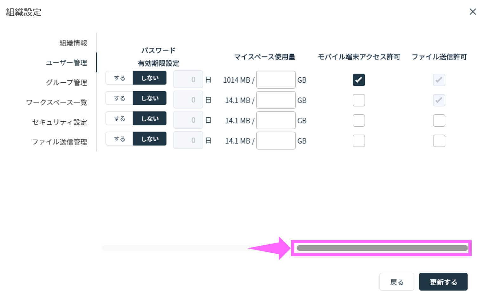The image size is (484, 298).
Task: Enable password expiration for the first user
Action: pyautogui.click(x=120, y=78)
